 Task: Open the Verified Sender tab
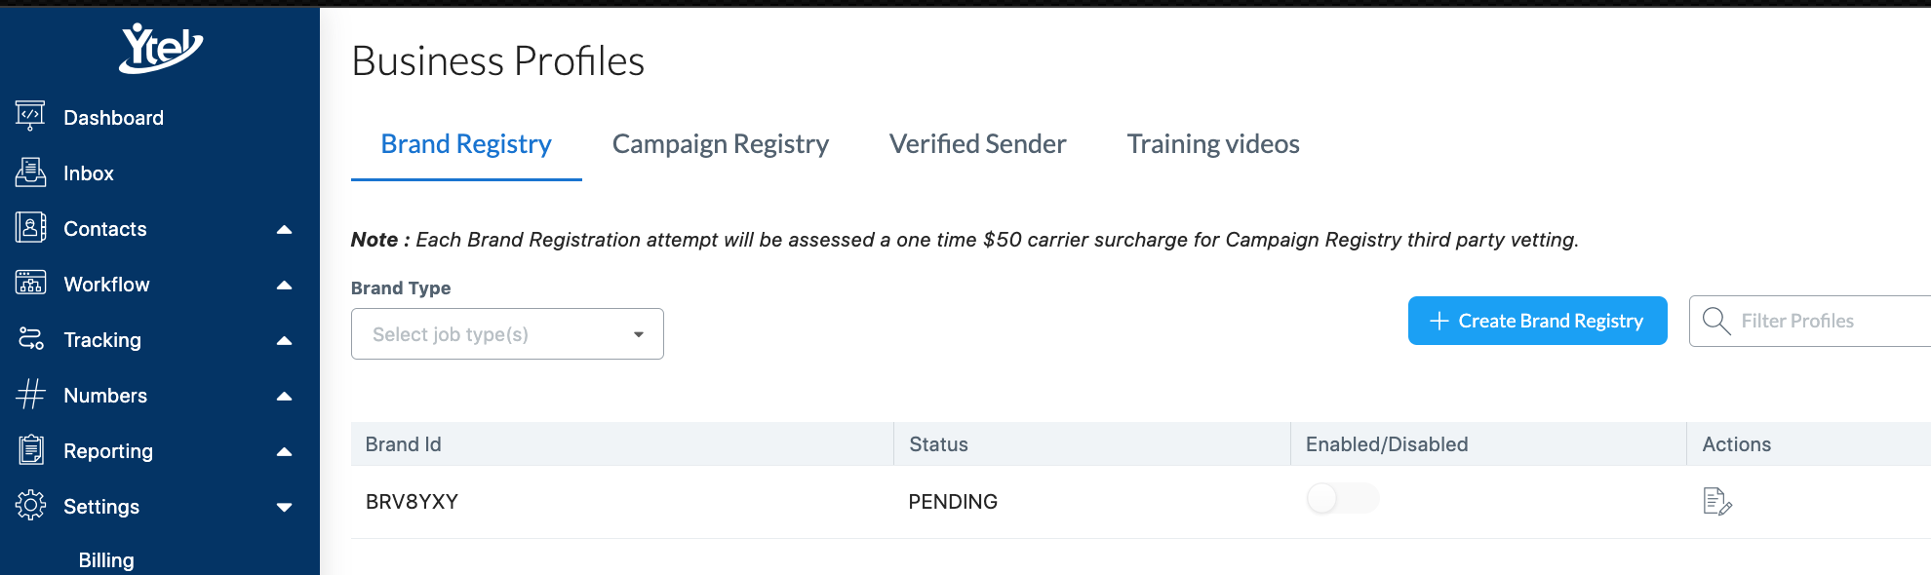click(977, 144)
